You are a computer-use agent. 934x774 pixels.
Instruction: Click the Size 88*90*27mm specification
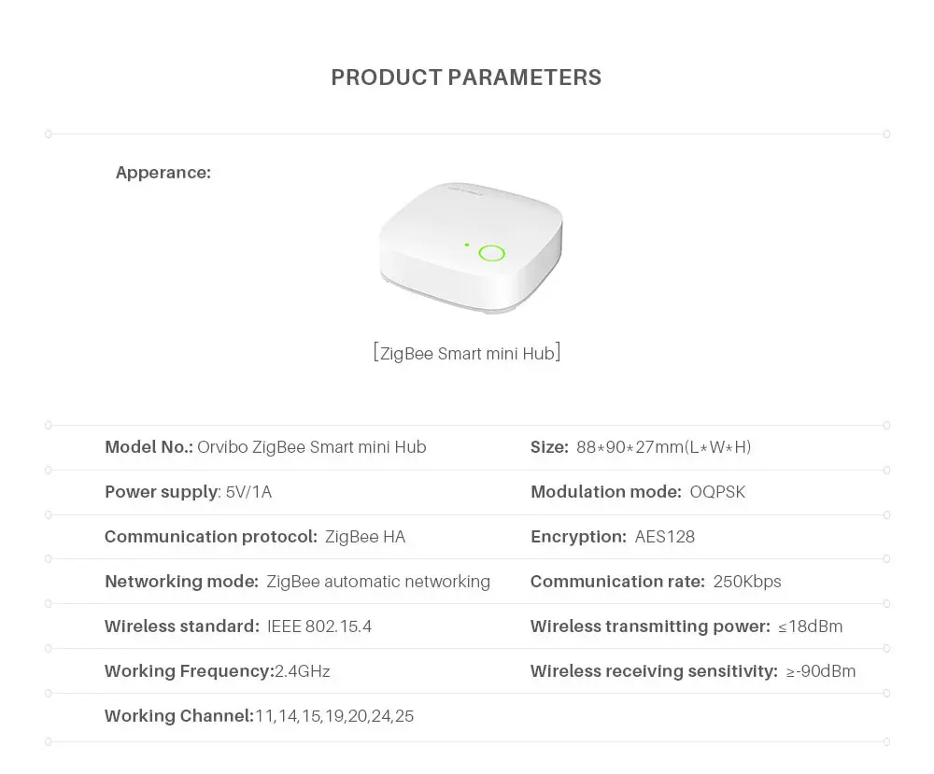641,447
